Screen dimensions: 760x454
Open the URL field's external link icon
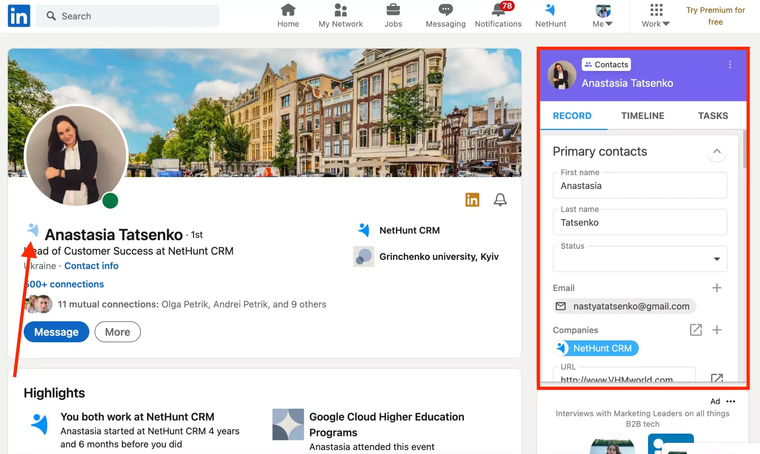pyautogui.click(x=716, y=378)
